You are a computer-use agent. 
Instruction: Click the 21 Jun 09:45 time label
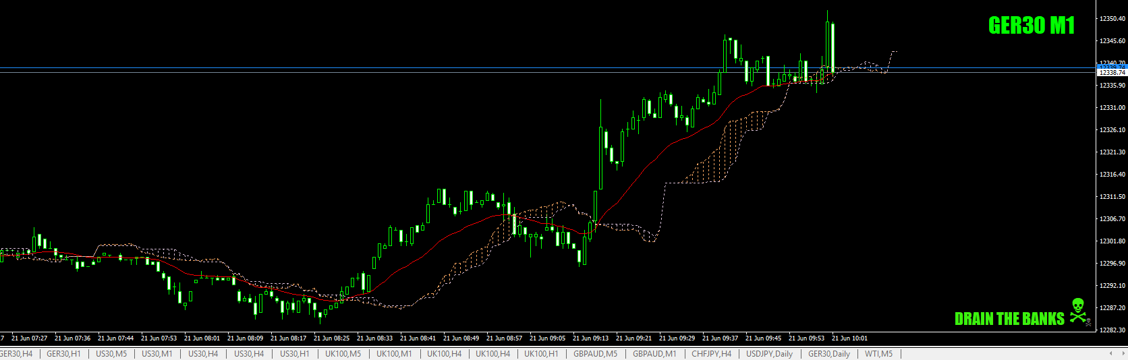click(763, 338)
